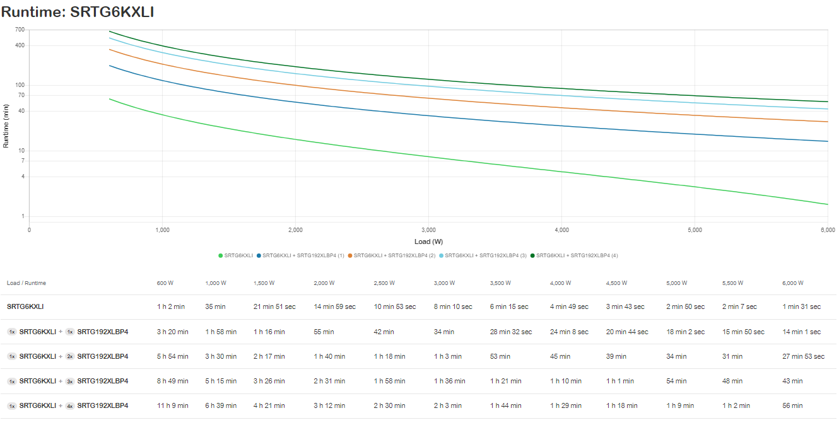
Task: Click the Load (W) axis title
Action: click(x=428, y=242)
